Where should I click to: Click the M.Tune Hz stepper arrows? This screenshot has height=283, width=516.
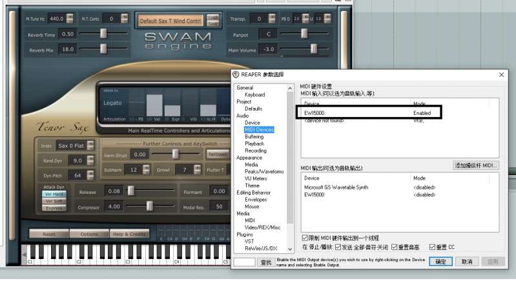tap(70, 19)
